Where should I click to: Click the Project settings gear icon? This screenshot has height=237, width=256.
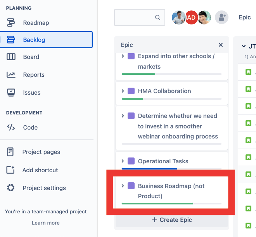coord(11,188)
